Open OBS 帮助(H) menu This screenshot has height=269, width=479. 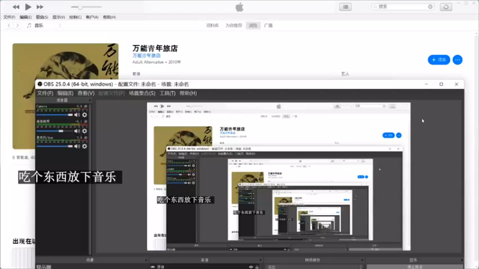pyautogui.click(x=188, y=93)
